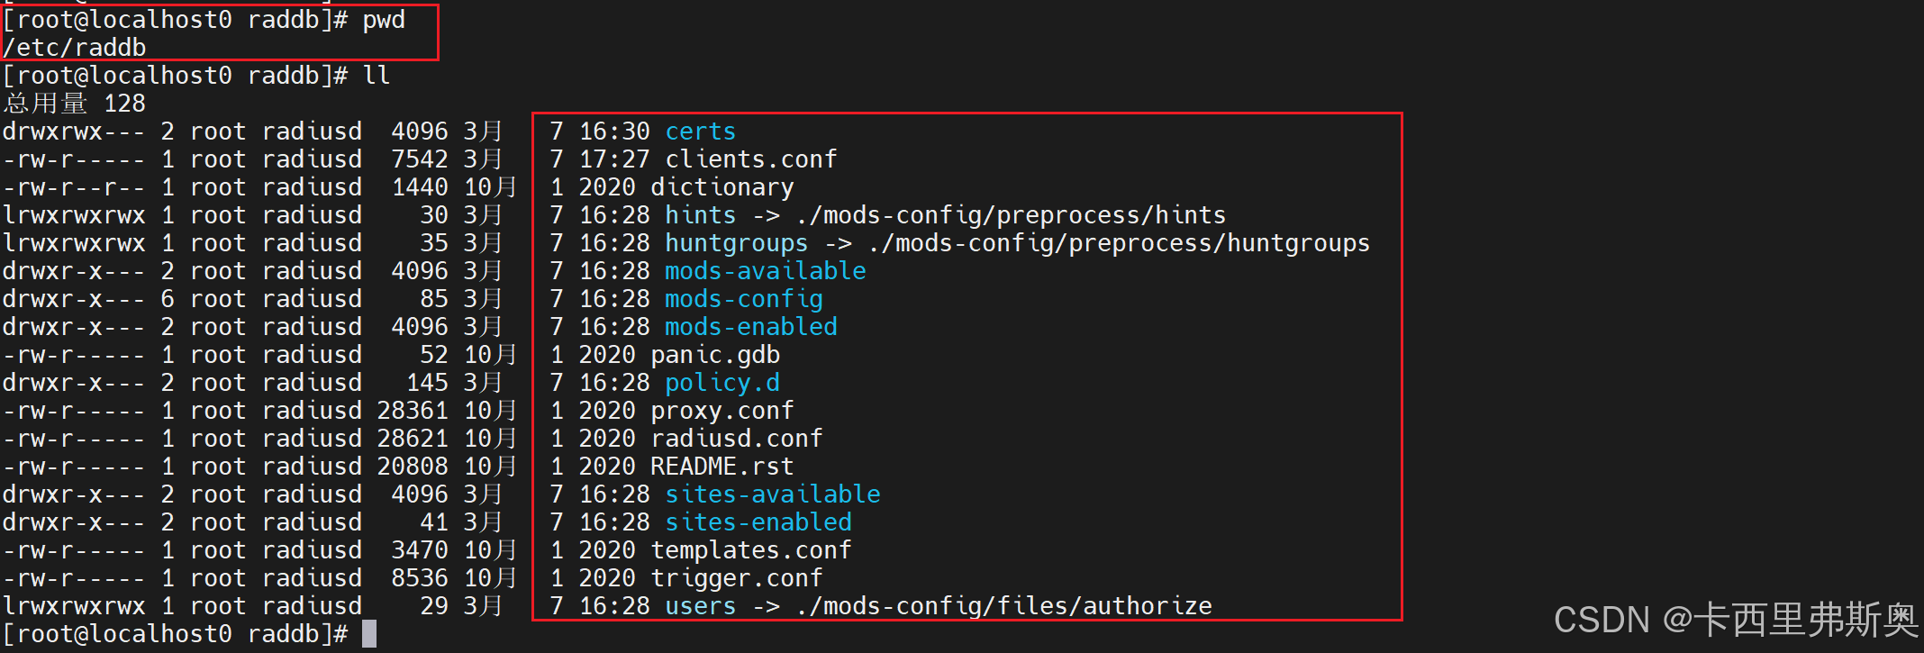Image resolution: width=1924 pixels, height=653 pixels.
Task: Click the /etc/raddb path output
Action: coord(74,48)
